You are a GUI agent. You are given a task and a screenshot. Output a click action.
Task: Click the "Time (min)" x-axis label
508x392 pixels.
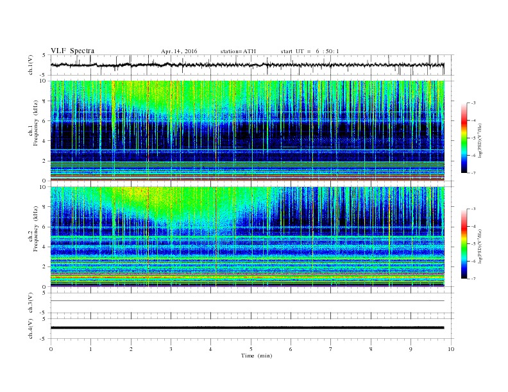257,355
